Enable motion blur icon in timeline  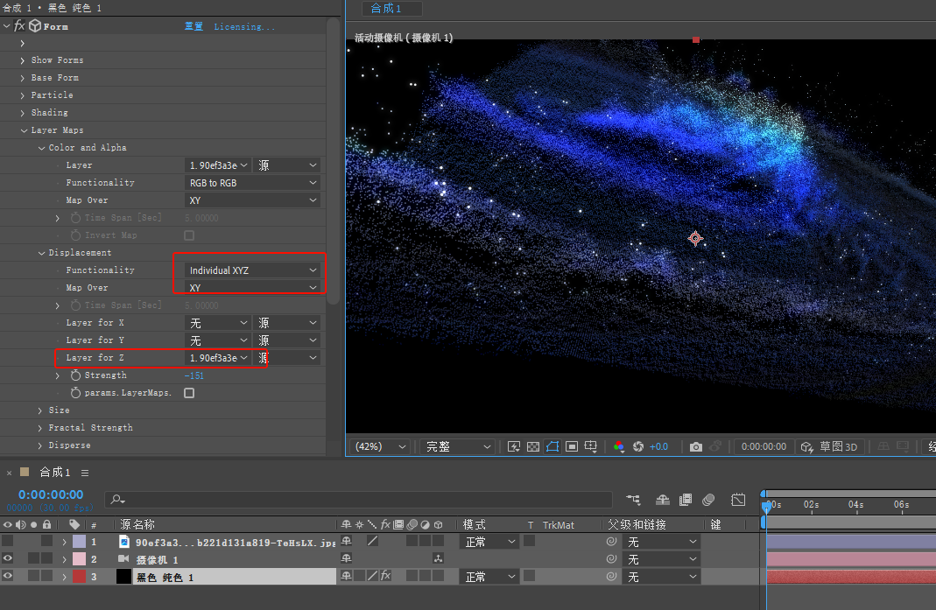click(x=708, y=500)
